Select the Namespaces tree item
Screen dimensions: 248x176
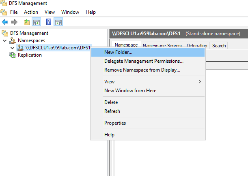click(x=32, y=40)
